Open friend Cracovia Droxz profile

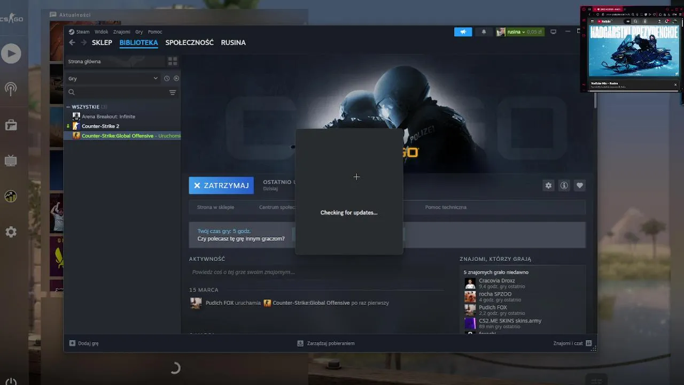[496, 281]
